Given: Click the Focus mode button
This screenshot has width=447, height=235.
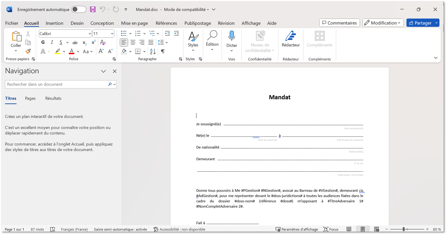Looking at the screenshot, I should pos(331,229).
